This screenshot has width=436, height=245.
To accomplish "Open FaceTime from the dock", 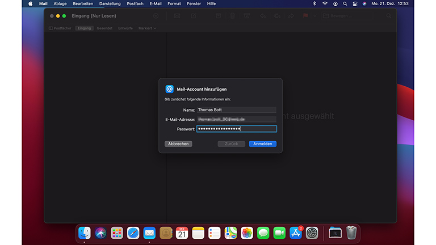I will (279, 233).
